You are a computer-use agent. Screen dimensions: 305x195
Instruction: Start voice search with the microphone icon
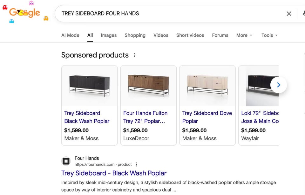tap(303, 14)
